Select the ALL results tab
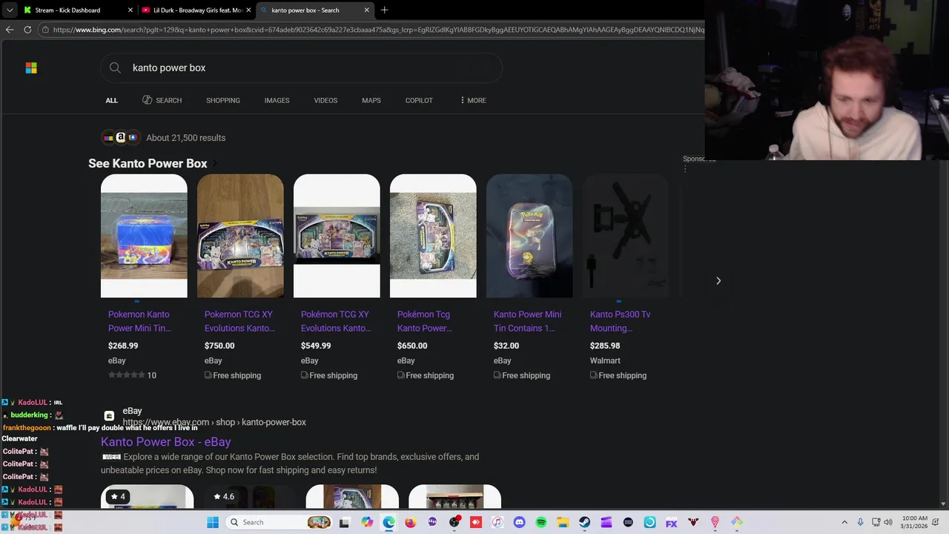949x534 pixels. [x=111, y=100]
